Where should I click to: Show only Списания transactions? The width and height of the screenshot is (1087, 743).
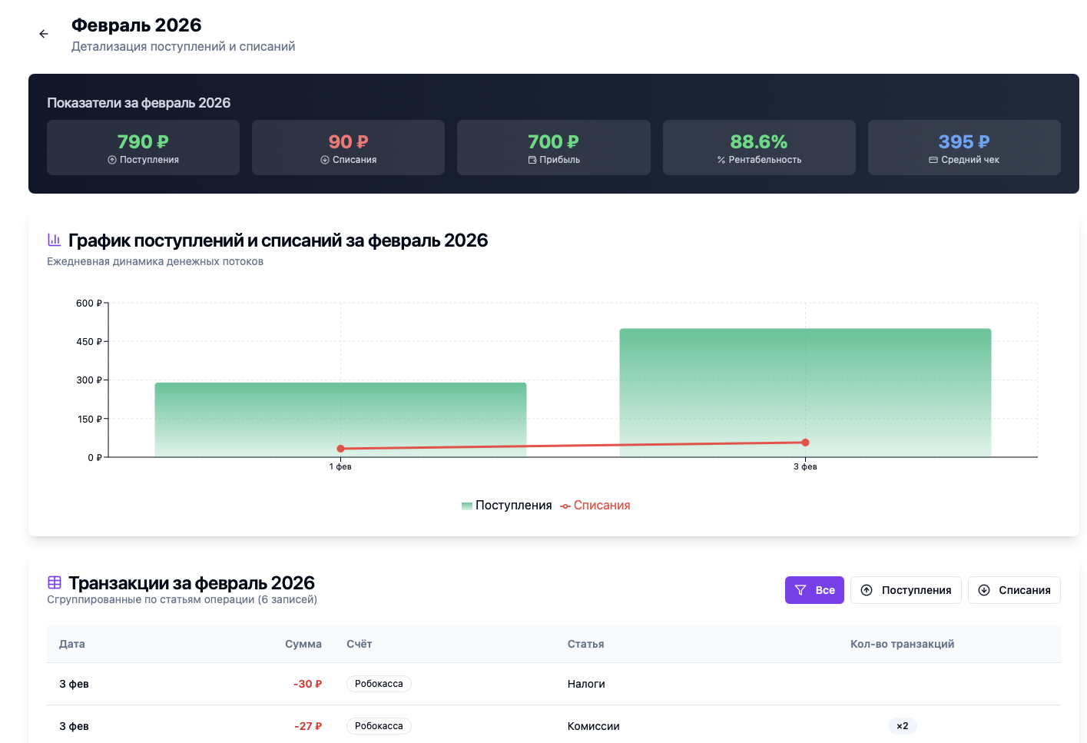[x=1014, y=590]
